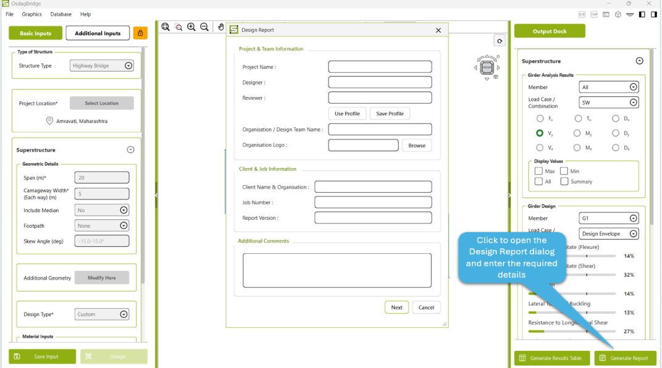
Task: Enable the Max display values checkbox
Action: [538, 171]
